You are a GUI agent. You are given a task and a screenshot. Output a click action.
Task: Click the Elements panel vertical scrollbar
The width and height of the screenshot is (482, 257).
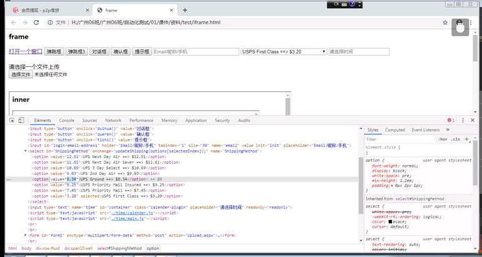coord(361,184)
